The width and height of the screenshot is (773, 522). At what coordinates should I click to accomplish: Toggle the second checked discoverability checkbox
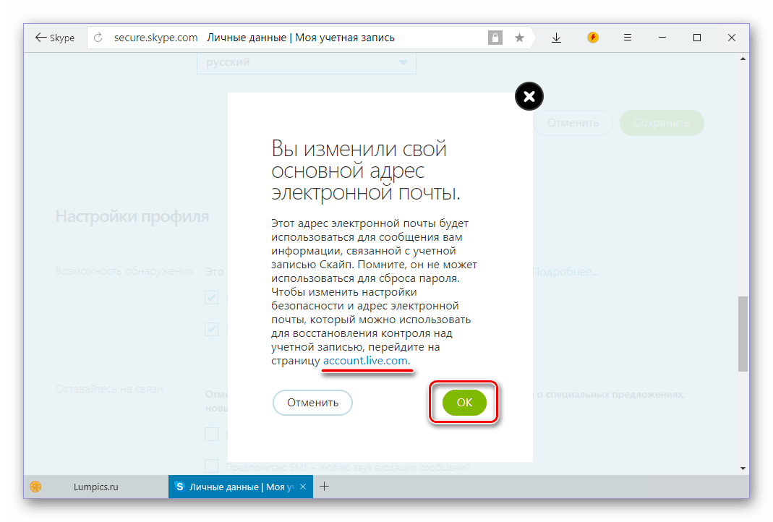click(x=211, y=329)
